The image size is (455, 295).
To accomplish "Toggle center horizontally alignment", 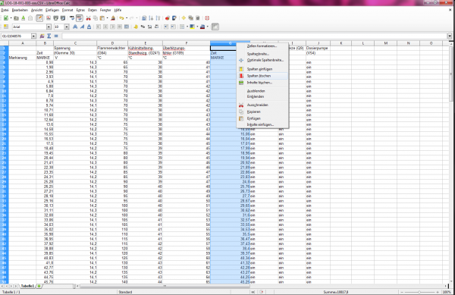I will [x=105, y=27].
